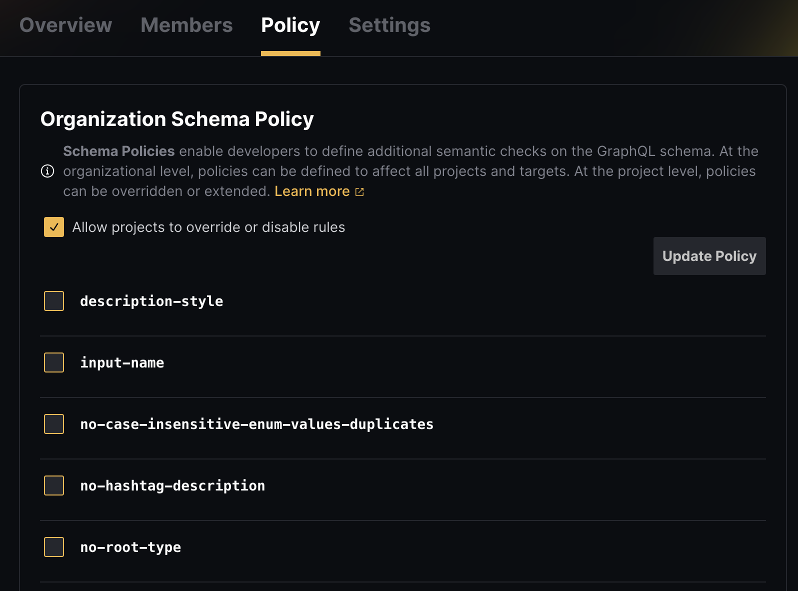Open the Learn more link
This screenshot has width=798, height=591.
click(312, 191)
